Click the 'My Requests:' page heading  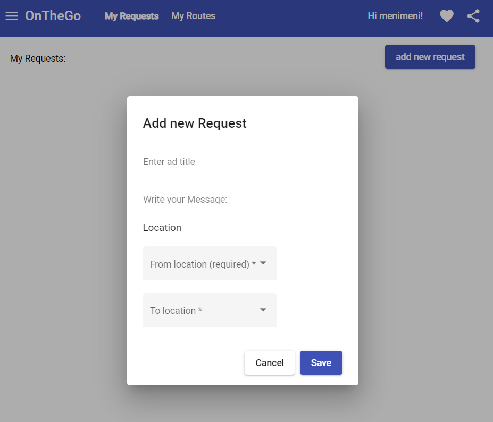pyautogui.click(x=38, y=59)
